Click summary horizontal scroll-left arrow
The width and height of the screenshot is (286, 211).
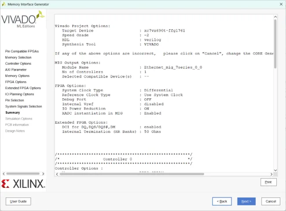pyautogui.click(x=57, y=174)
